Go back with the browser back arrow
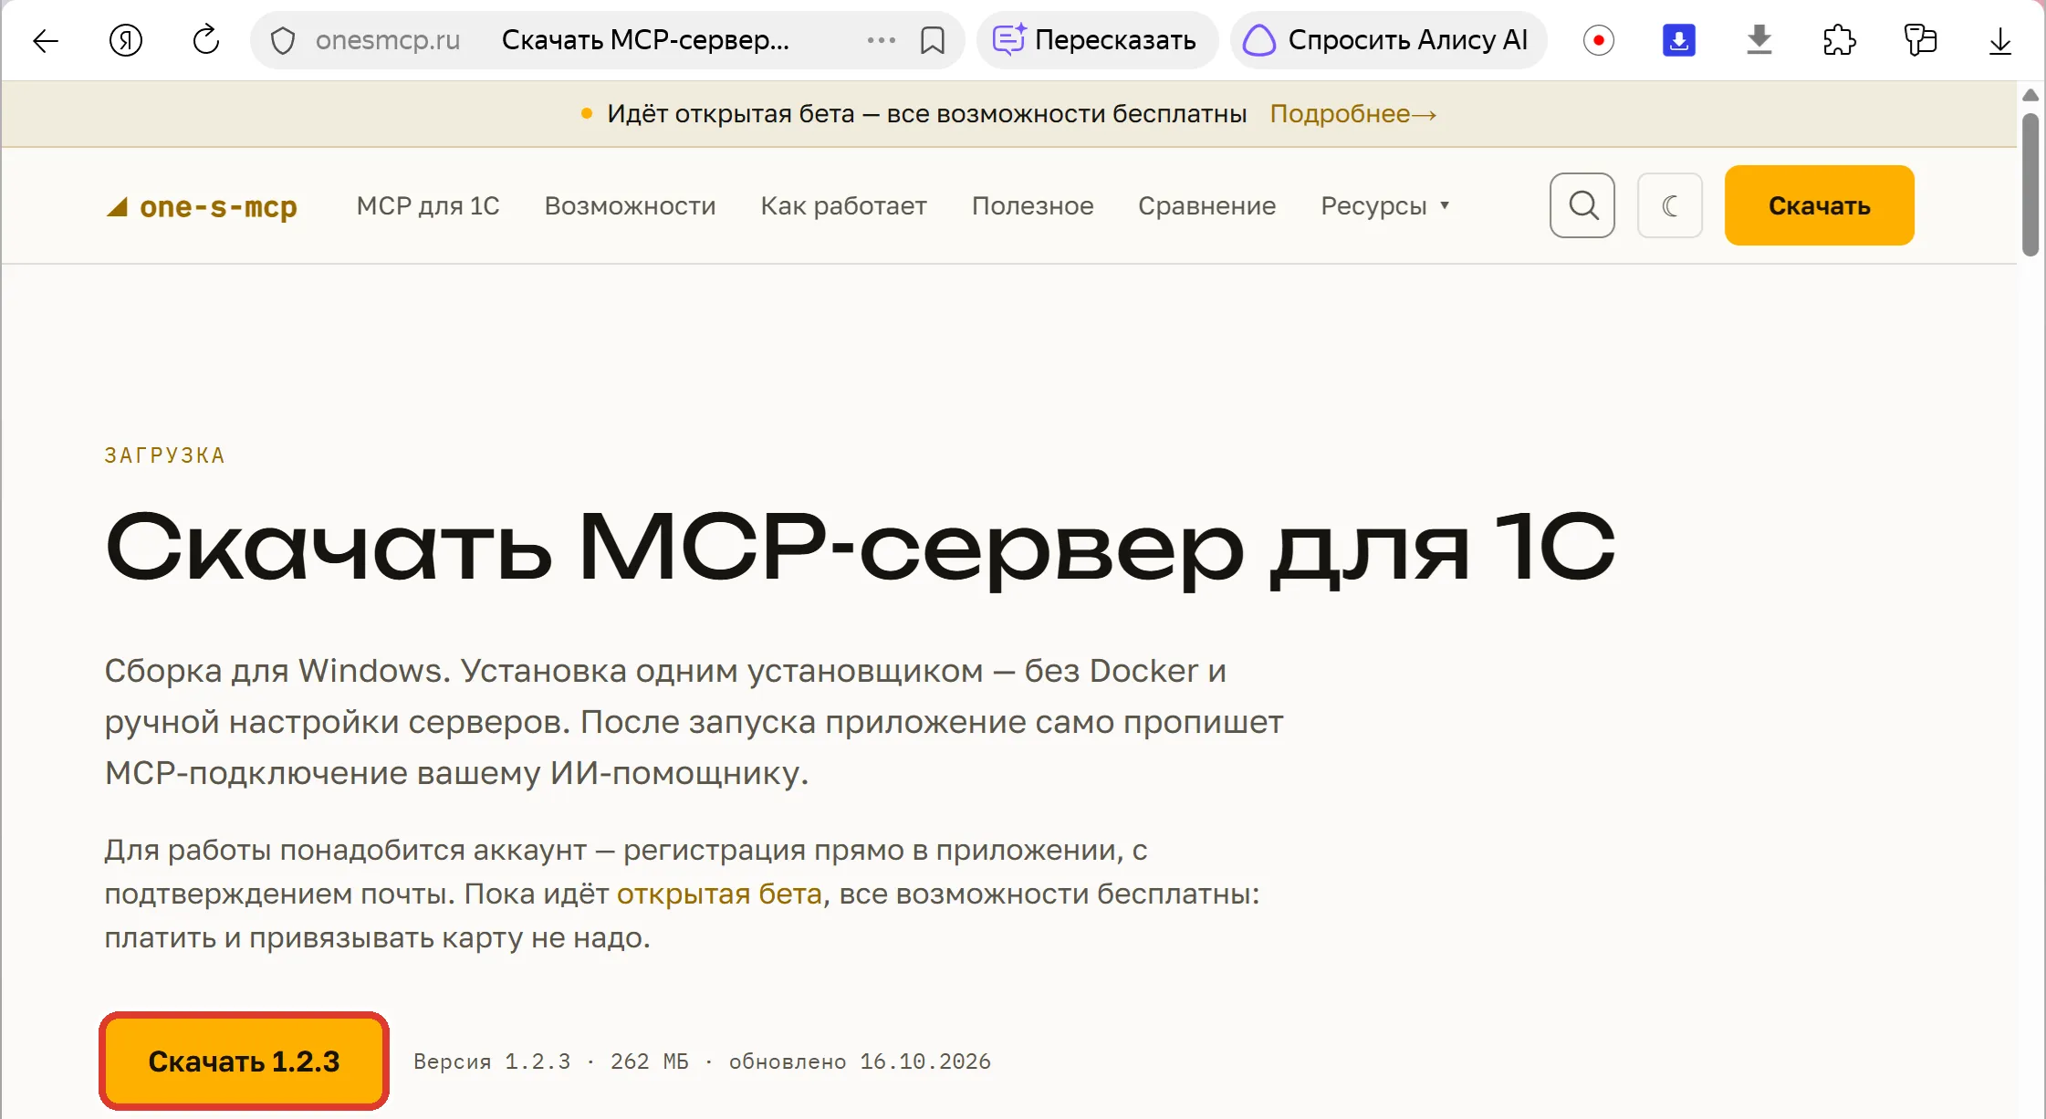This screenshot has width=2046, height=1119. pos(46,40)
